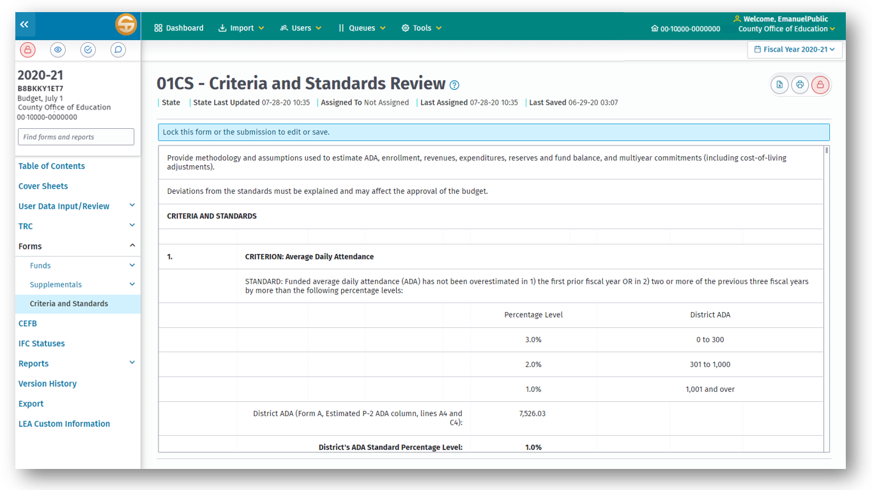Screen dimensions: 872x490
Task: Open the Fiscal Year 2020-21 dropdown
Action: [794, 49]
